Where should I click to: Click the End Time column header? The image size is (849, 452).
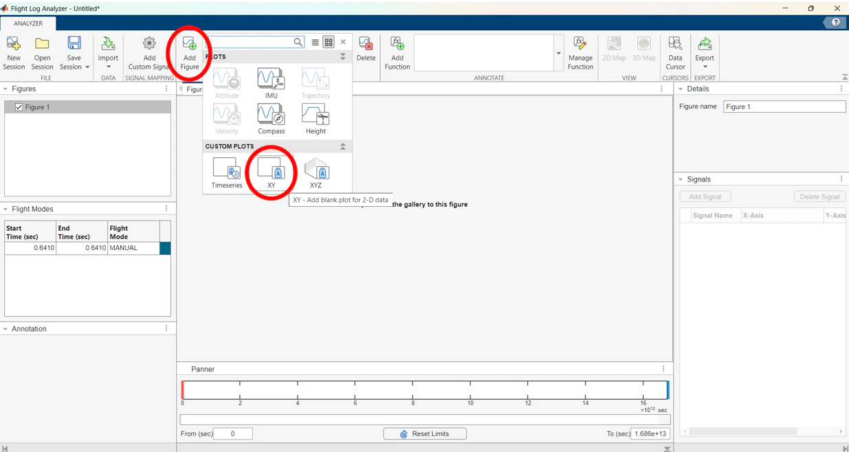(x=82, y=232)
